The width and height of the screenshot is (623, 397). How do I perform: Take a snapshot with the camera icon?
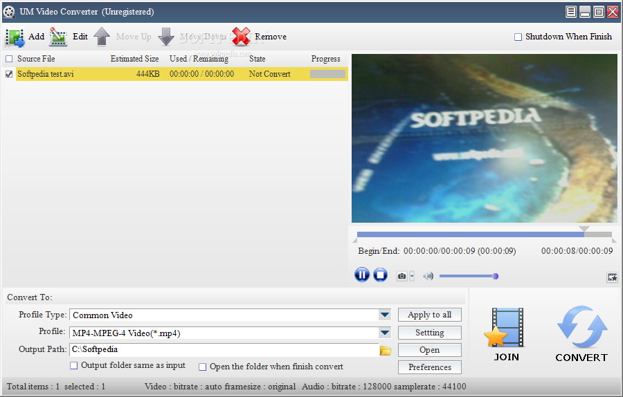(401, 276)
